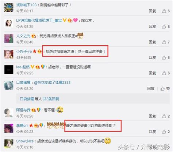Viewport: 173px width, 152px height.
Task: Open 人文之光's user profile name
Action: click(x=23, y=36)
